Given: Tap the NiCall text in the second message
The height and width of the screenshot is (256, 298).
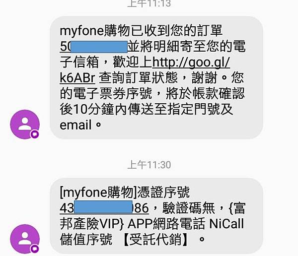Looking at the screenshot, I should [x=226, y=223].
